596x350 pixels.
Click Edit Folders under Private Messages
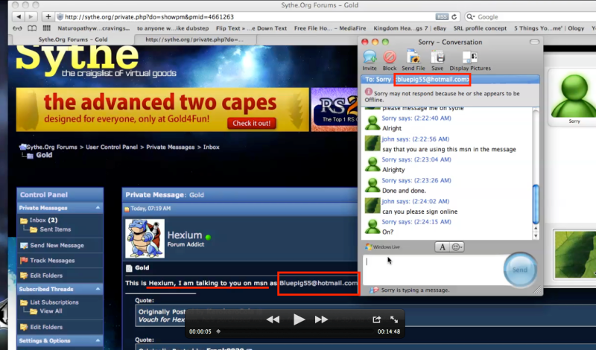[x=46, y=276]
